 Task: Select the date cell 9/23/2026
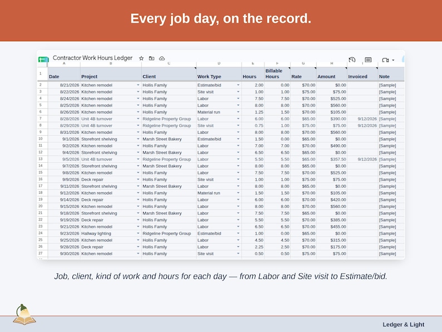click(64, 233)
